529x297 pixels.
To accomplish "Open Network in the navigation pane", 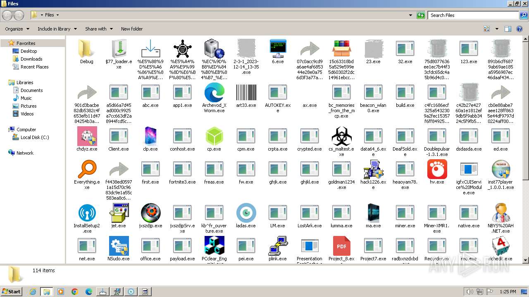I will coord(25,153).
